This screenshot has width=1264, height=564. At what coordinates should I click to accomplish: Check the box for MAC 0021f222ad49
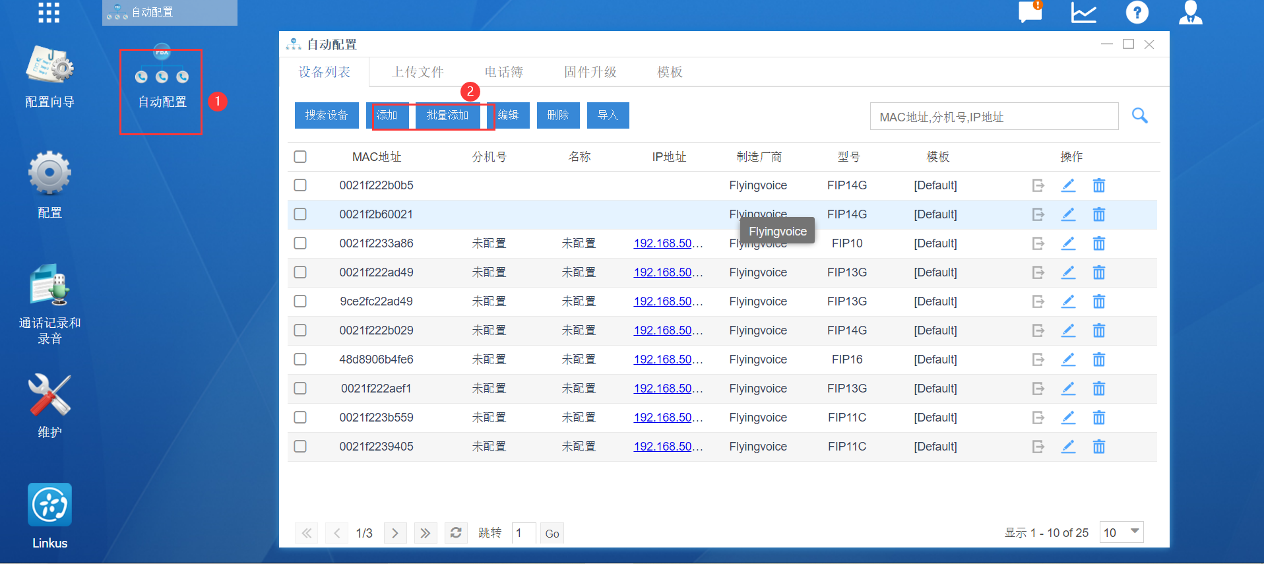point(300,272)
